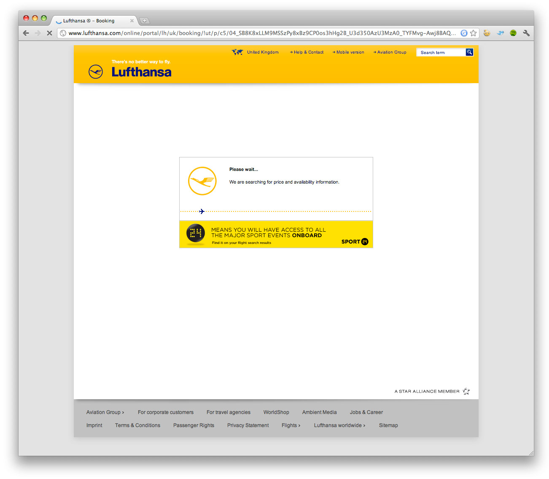Click the address bar URL

point(262,33)
